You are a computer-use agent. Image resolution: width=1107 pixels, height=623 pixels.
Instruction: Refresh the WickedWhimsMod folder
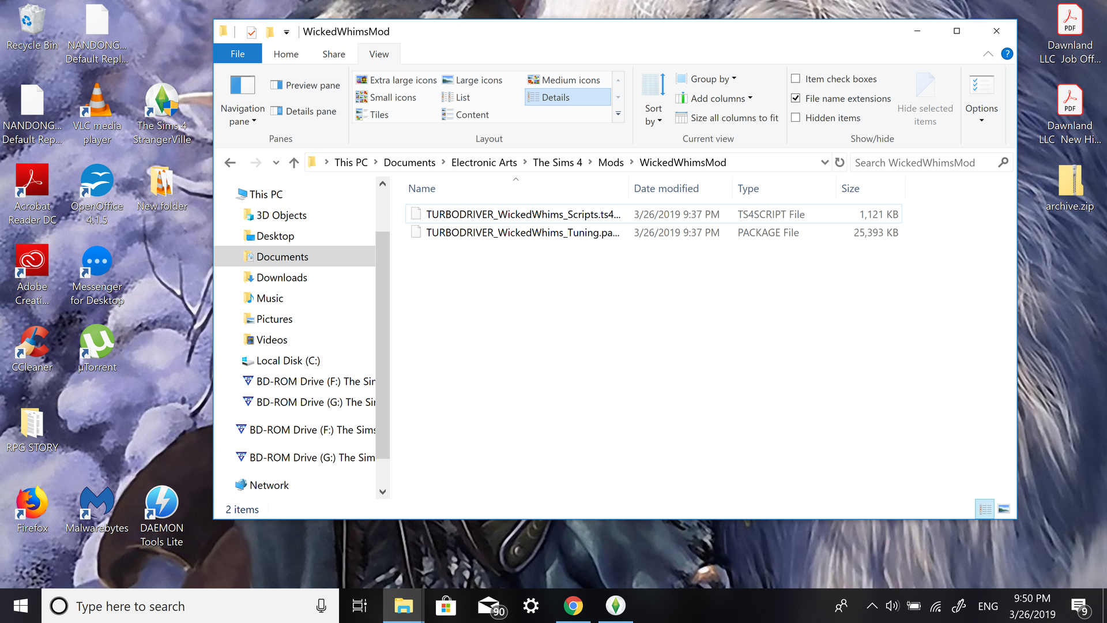(839, 163)
